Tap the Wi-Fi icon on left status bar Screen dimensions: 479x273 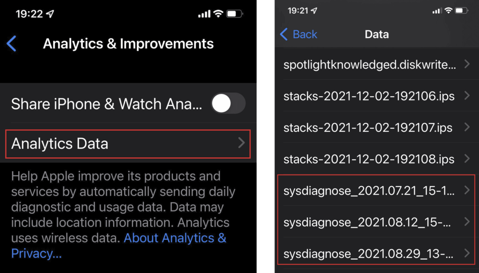click(218, 14)
